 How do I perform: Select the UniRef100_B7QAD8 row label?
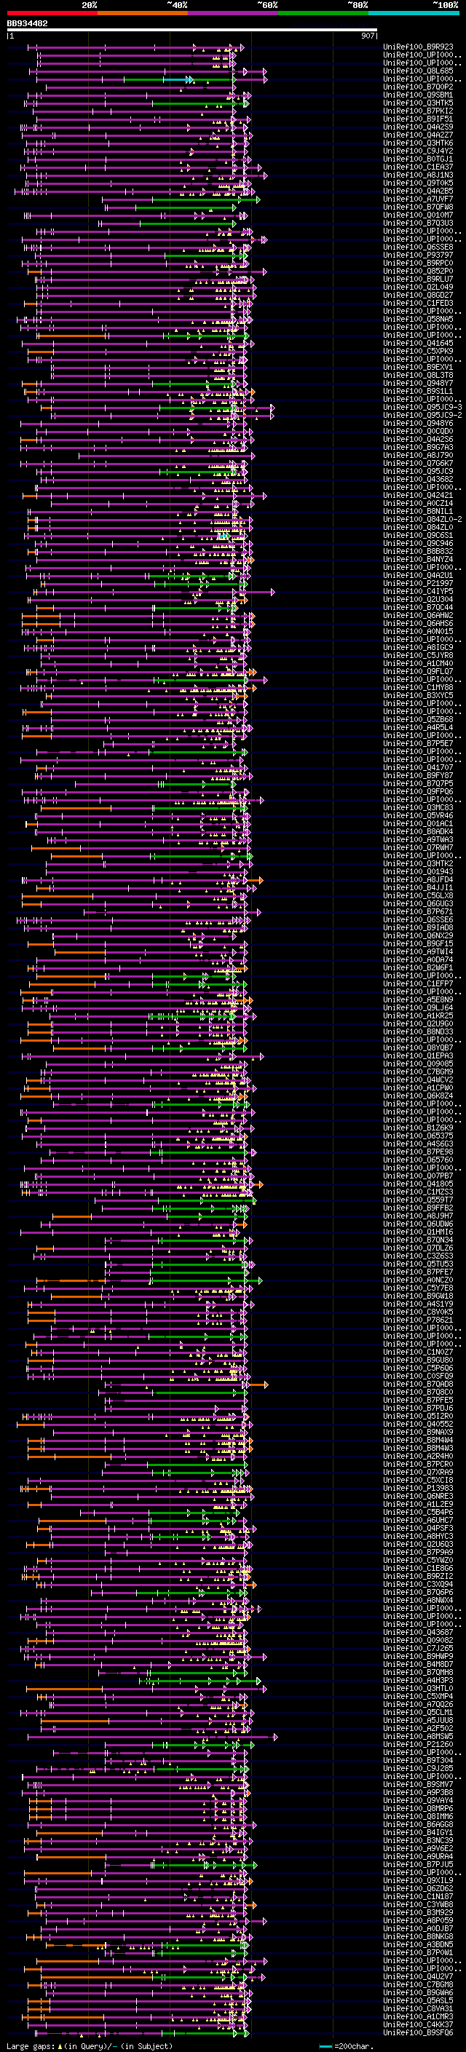(418, 1384)
